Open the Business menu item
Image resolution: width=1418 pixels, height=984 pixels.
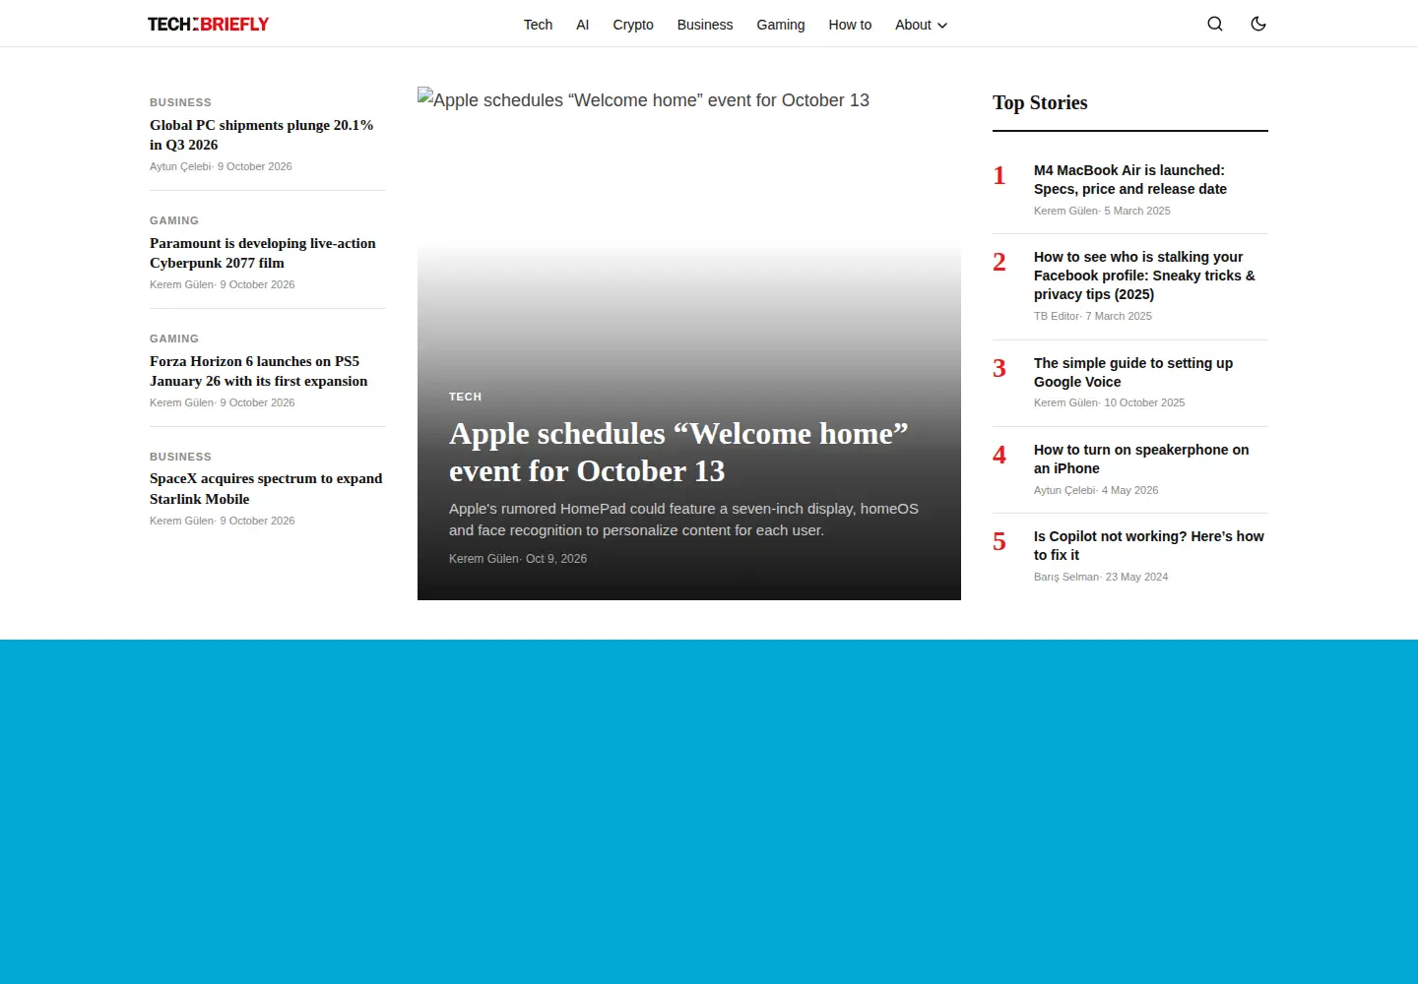[x=705, y=25]
